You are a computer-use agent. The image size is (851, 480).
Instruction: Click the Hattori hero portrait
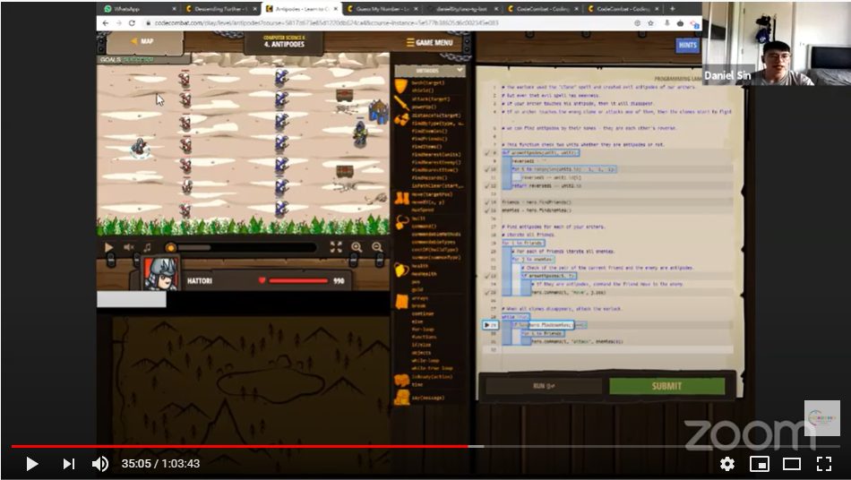pos(161,272)
